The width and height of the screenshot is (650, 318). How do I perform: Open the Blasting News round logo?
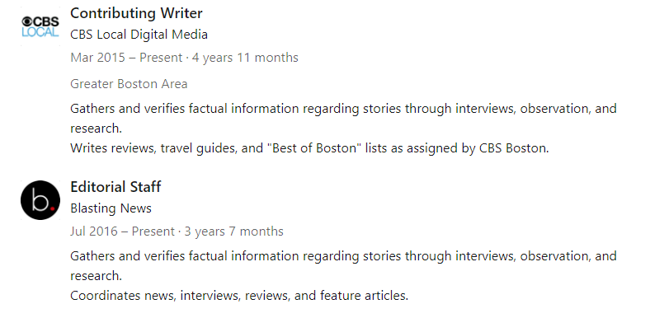click(40, 200)
